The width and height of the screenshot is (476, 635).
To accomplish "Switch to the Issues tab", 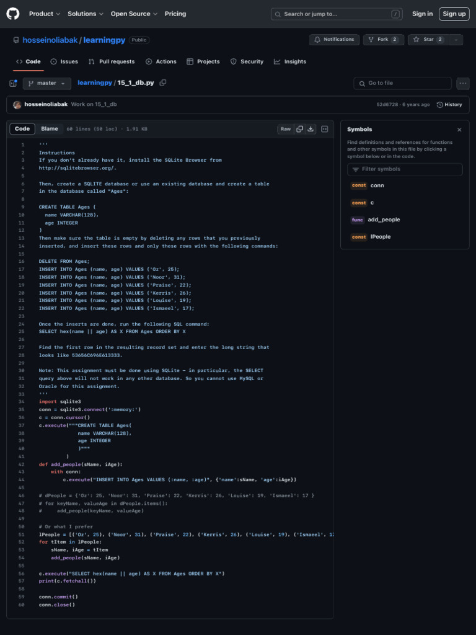I will (64, 61).
